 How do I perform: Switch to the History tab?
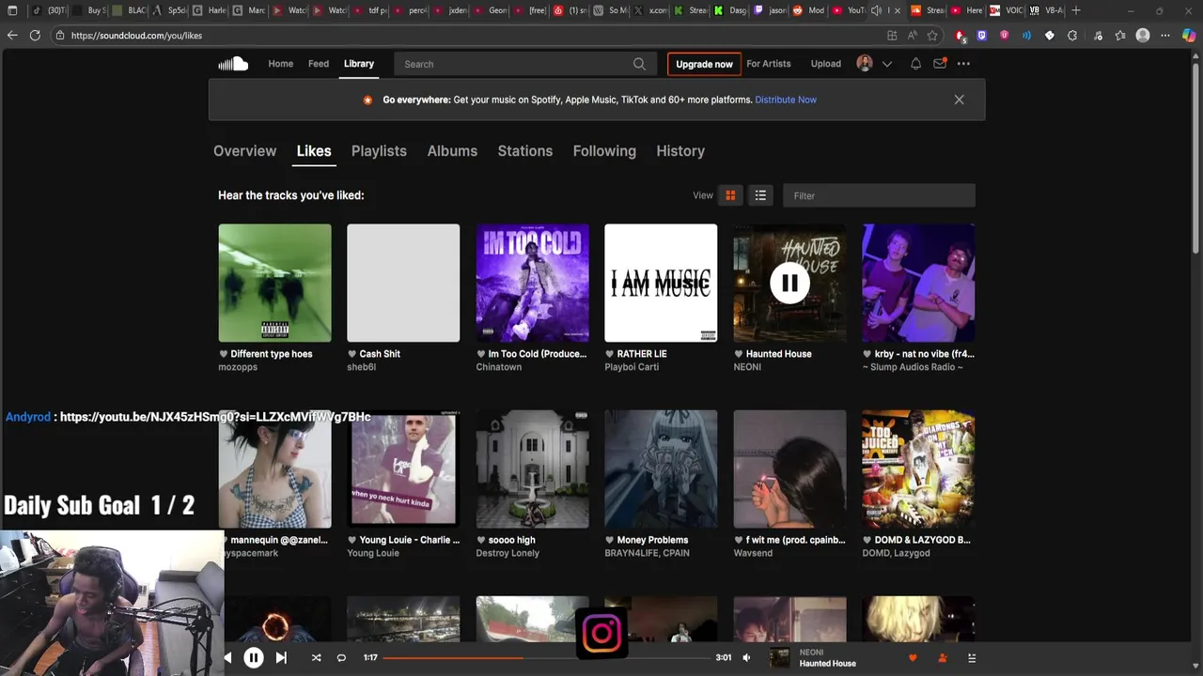[x=680, y=151]
